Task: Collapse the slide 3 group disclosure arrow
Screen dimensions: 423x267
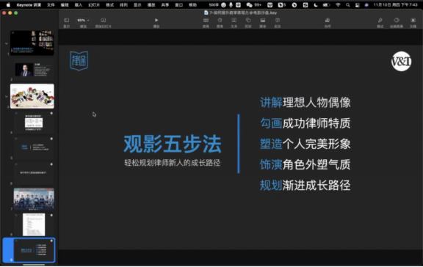Action: click(x=7, y=96)
